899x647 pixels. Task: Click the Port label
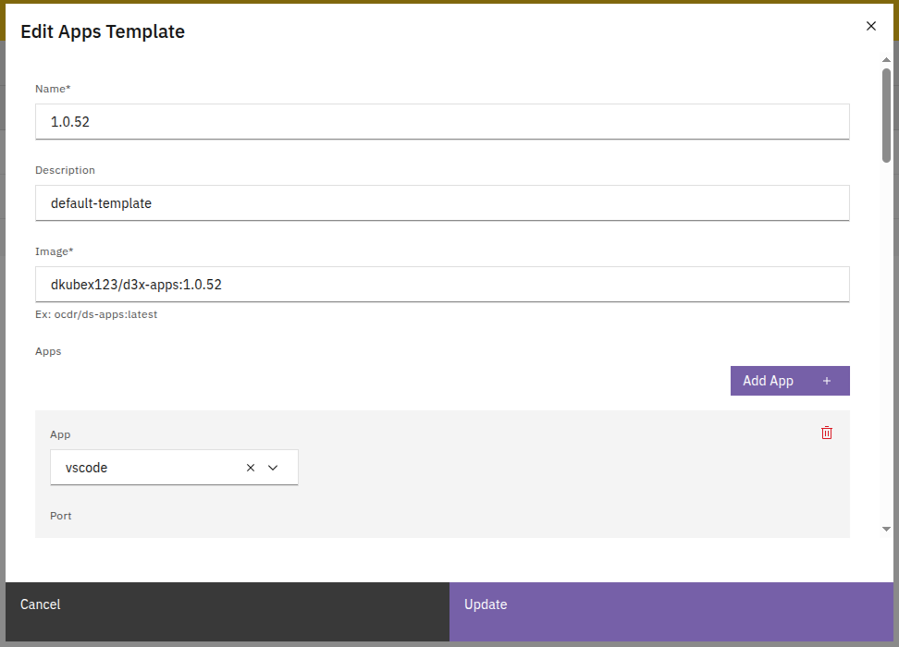coord(61,516)
